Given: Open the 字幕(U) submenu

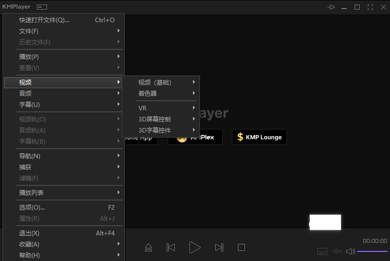Looking at the screenshot, I should click(64, 104).
